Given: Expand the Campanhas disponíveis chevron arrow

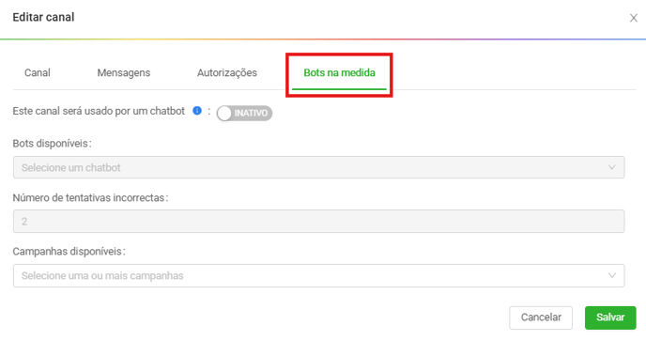Looking at the screenshot, I should (611, 275).
